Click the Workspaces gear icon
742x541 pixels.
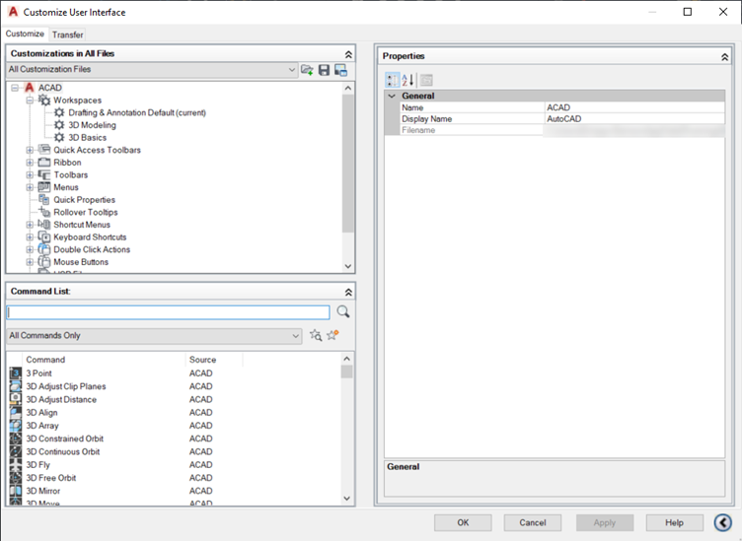(44, 100)
